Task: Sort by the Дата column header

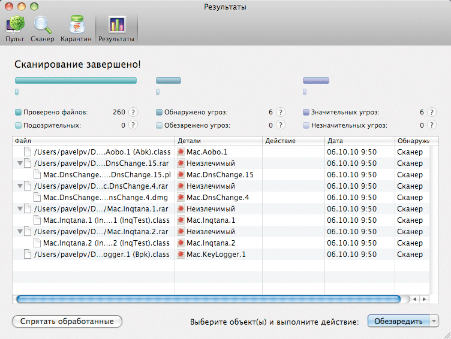Action: pos(359,141)
